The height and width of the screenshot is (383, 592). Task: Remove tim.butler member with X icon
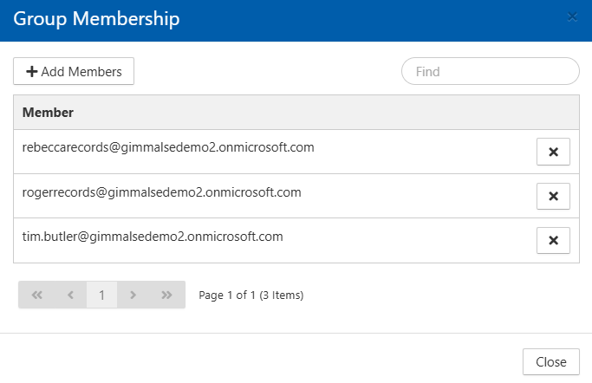[x=553, y=240]
